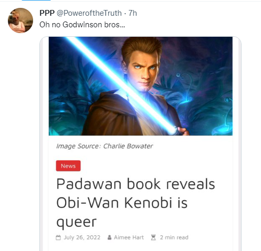
Task: Click the PPP display name
Action: click(x=47, y=13)
